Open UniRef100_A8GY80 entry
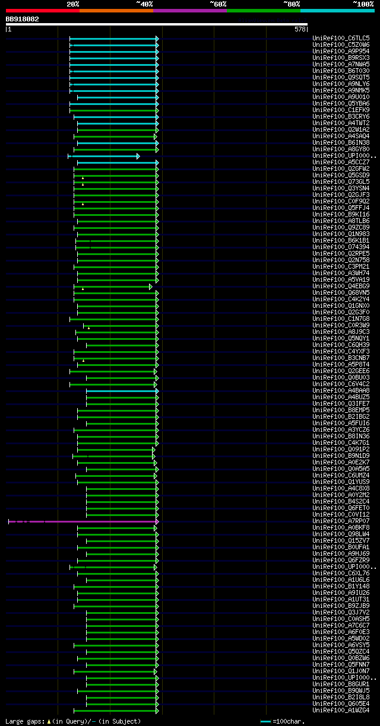380x726 pixels. click(341, 149)
